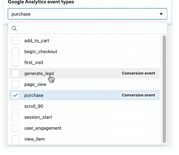Check the add_to_cart checkbox
This screenshot has height=155, width=179.
(x=15, y=40)
